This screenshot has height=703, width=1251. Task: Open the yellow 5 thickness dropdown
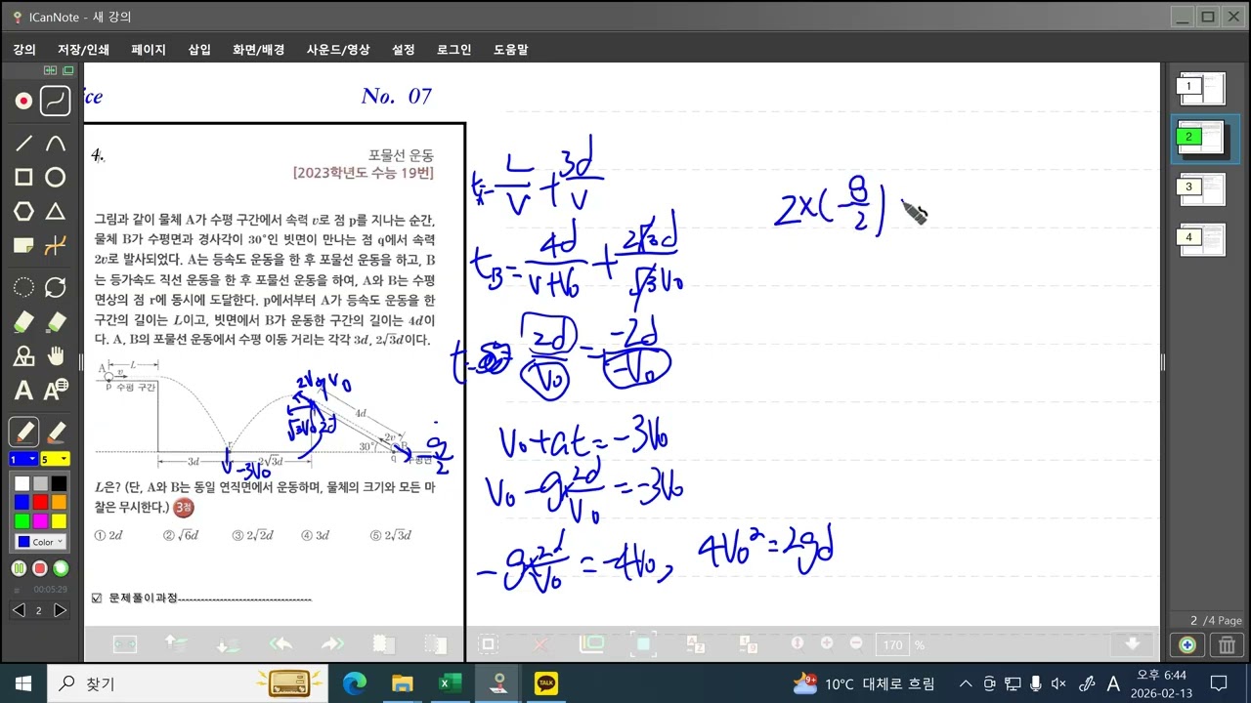click(x=56, y=459)
